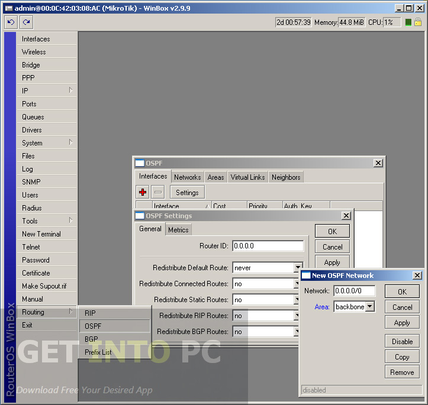The width and height of the screenshot is (428, 405).
Task: Click Cancel in OSPF Settings
Action: coord(332,247)
